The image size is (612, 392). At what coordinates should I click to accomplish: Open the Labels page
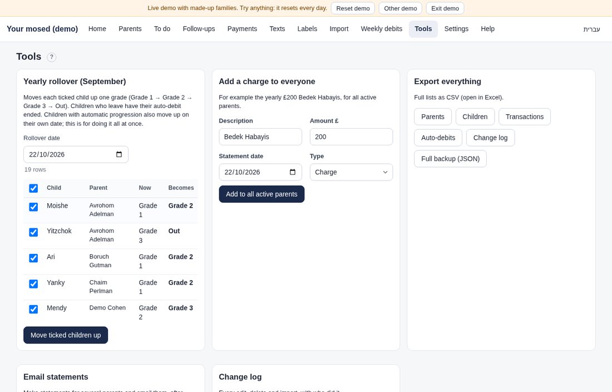[x=307, y=29]
